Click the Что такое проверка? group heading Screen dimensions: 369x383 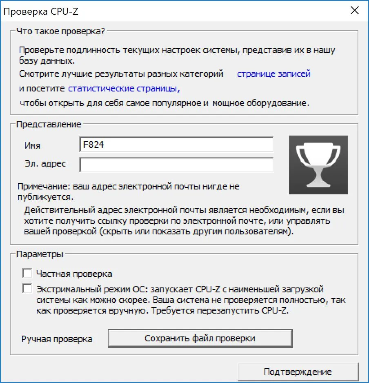(x=61, y=31)
